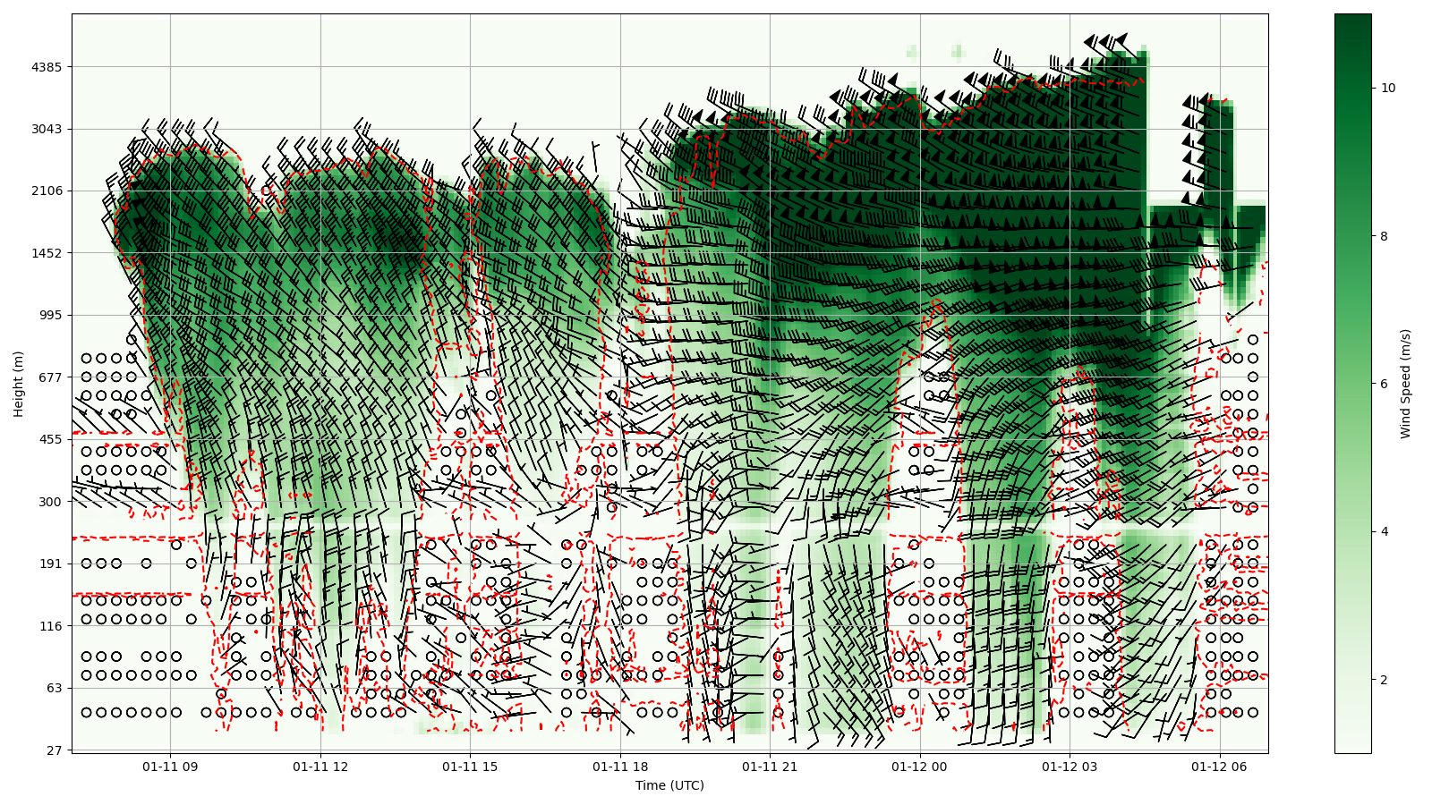
Task: Click the "Time (UTC)" x-axis label
Action: pyautogui.click(x=669, y=786)
